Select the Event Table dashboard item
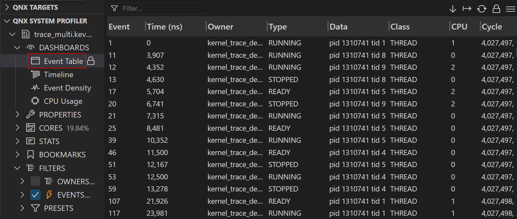This screenshot has width=517, height=219. pos(63,61)
